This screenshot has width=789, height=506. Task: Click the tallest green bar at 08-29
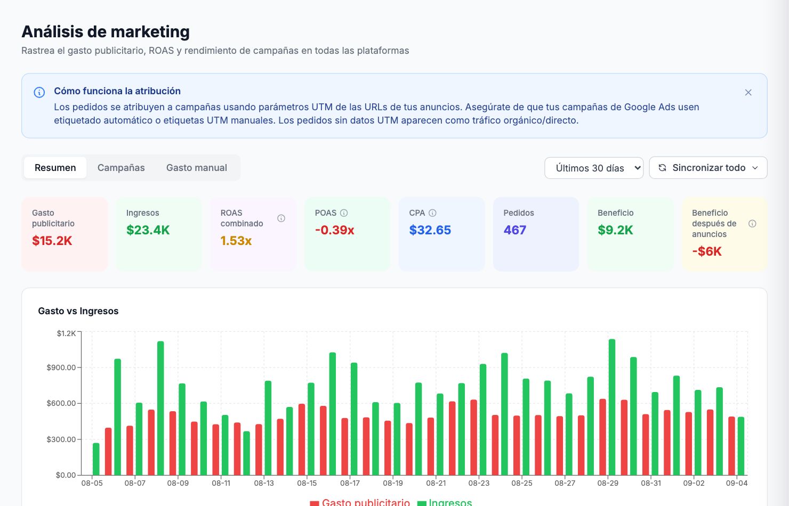[612, 407]
